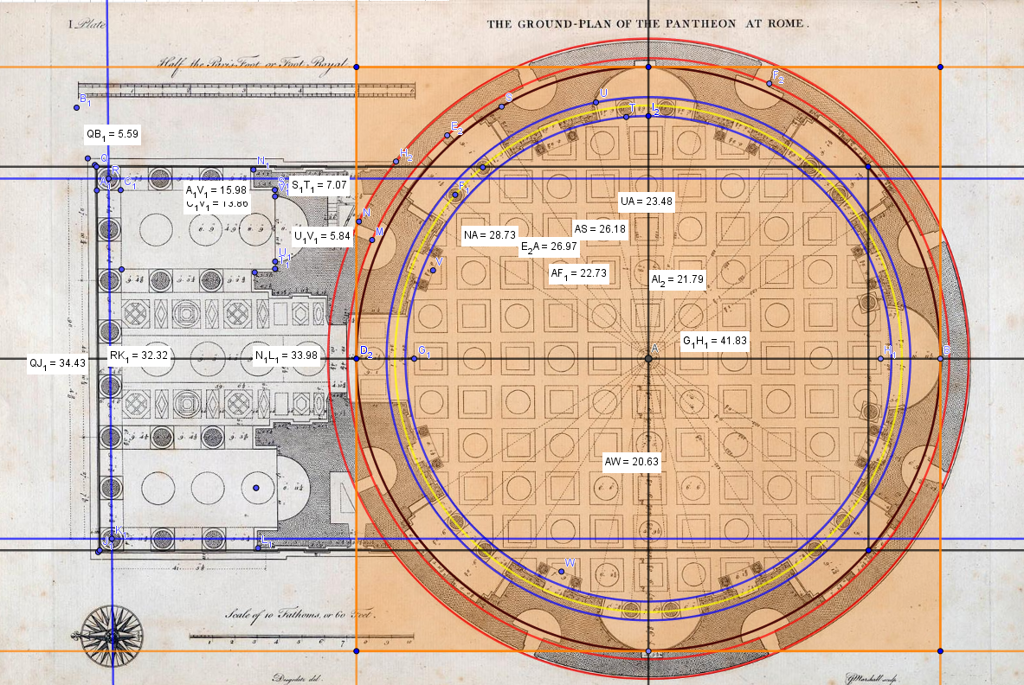This screenshot has height=685, width=1024.
Task: Select point H1 on the right of the horizontal axis
Action: [880, 358]
